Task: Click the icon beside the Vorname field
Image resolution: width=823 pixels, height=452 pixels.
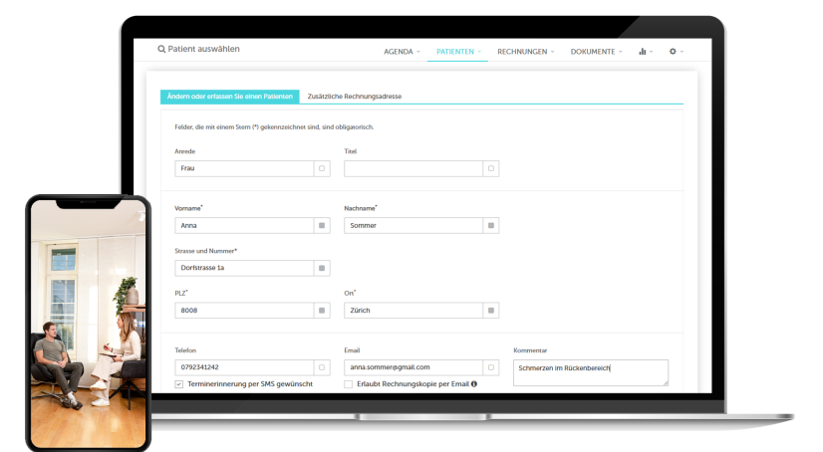Action: pos(322,226)
